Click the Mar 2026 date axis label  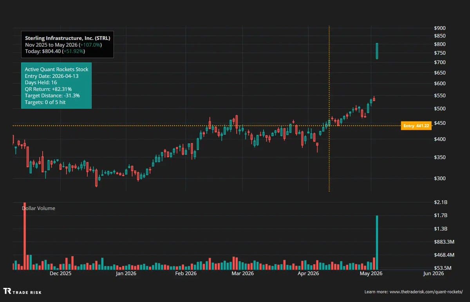click(242, 273)
